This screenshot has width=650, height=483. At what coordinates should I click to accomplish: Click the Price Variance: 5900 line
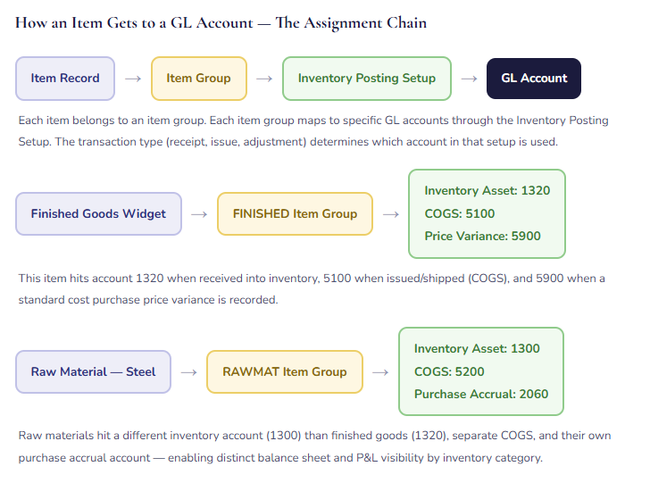tap(482, 237)
